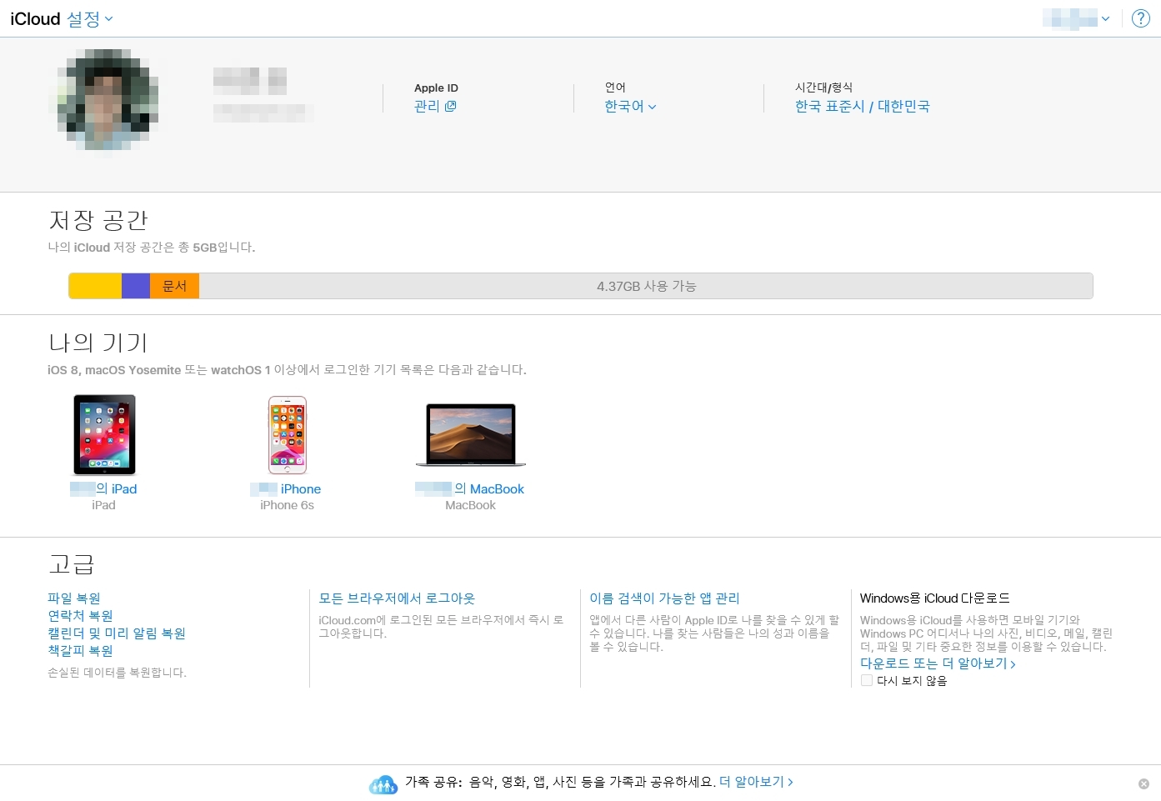Click the Family Sharing cloud icon
1161x801 pixels.
click(x=383, y=783)
